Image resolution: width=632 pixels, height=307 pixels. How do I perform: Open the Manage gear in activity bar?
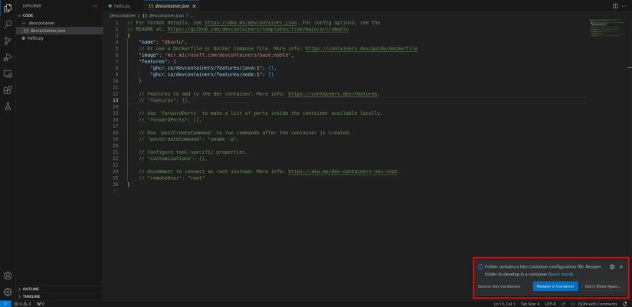tap(8, 292)
